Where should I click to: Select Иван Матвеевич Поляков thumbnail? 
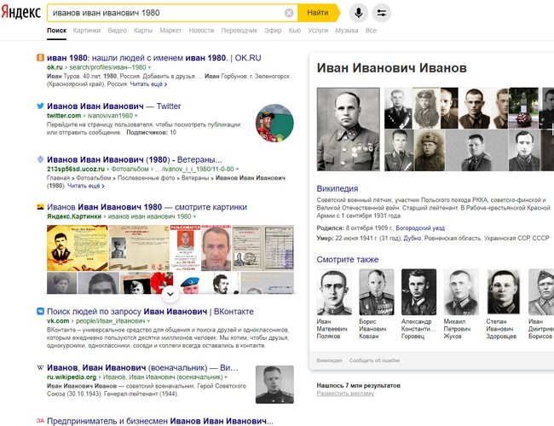(334, 291)
